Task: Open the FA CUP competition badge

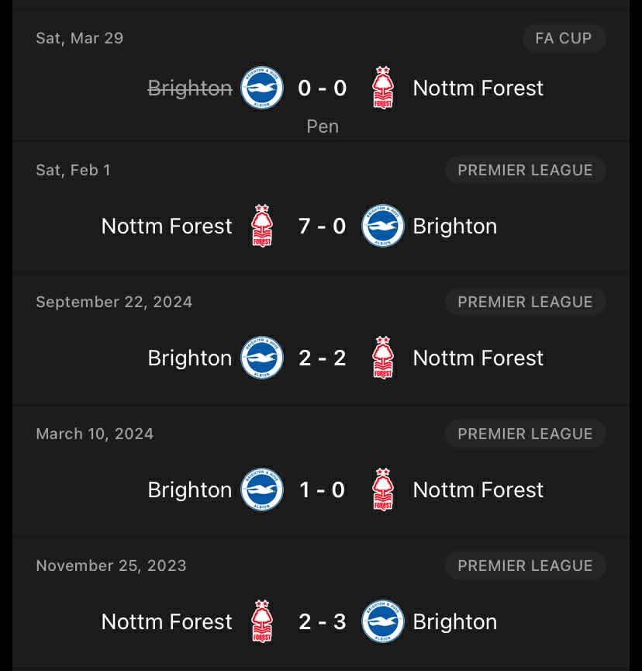Action: 564,38
